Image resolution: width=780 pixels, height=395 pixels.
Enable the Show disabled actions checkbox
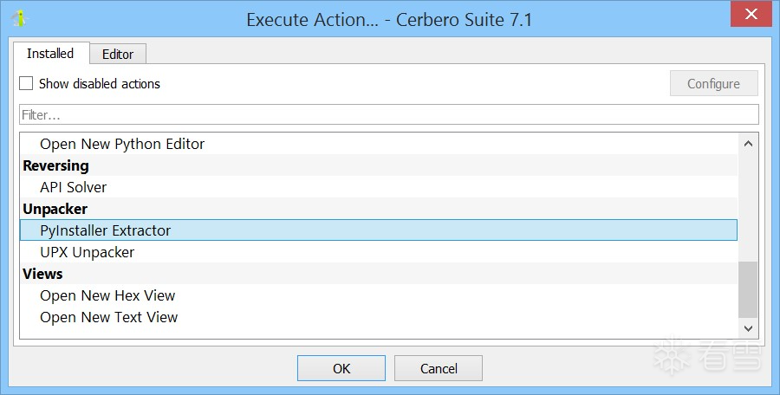click(27, 84)
